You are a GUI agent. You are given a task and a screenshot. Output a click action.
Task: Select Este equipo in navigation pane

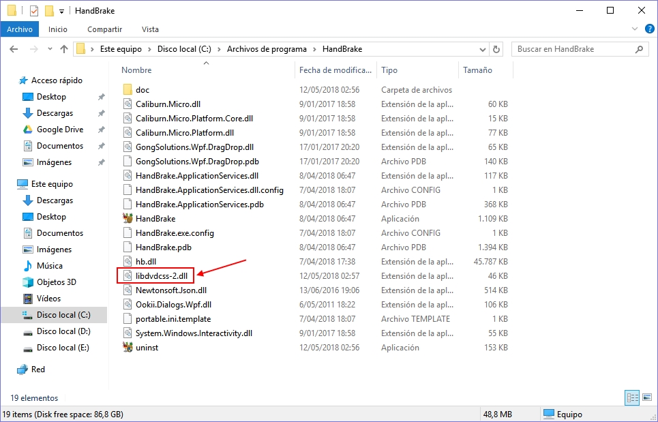(52, 184)
